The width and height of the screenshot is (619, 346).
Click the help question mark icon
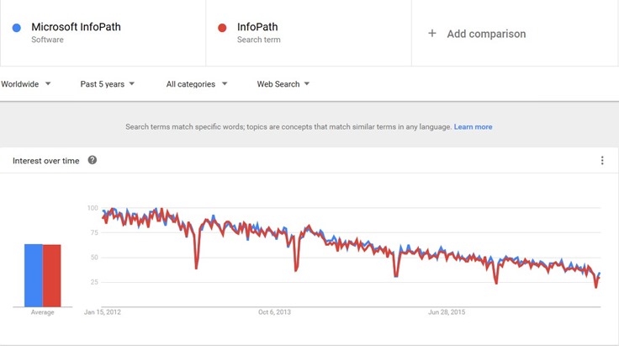pos(93,160)
